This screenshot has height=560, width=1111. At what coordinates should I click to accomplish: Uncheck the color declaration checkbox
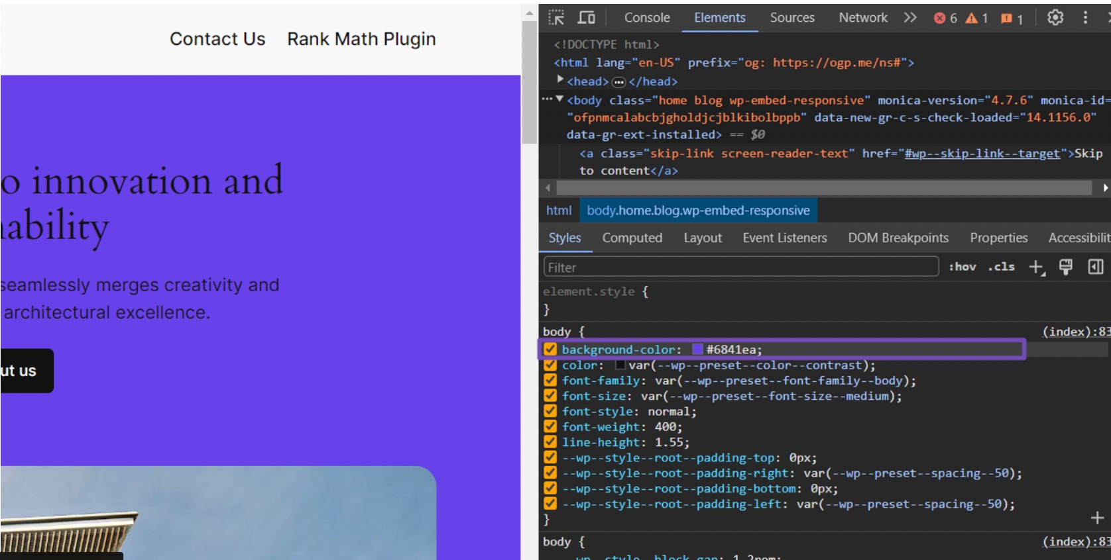(x=550, y=365)
